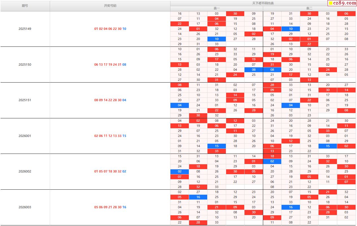Select the 天下裙不同出表 header
357x226 pixels.
coord(263,3)
